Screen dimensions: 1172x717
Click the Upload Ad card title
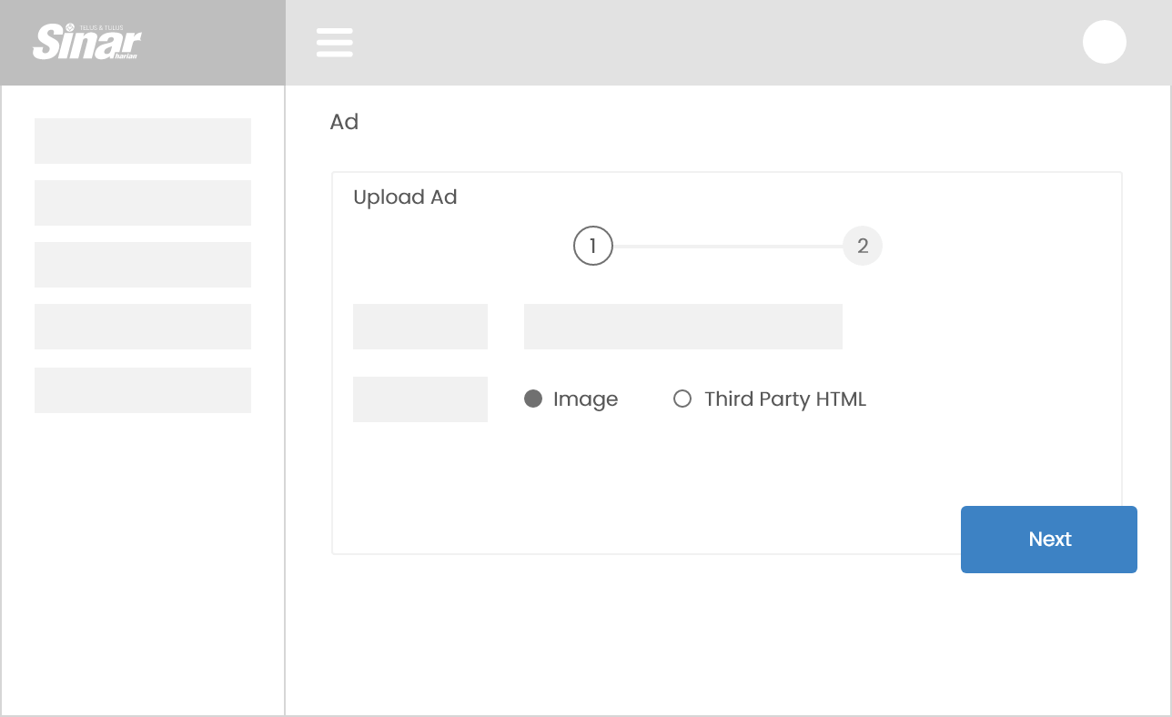click(x=405, y=197)
